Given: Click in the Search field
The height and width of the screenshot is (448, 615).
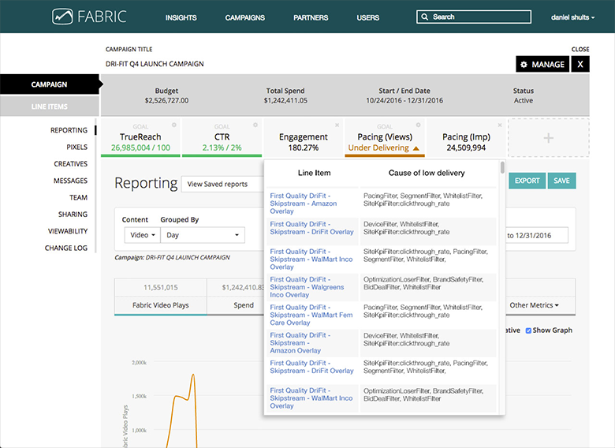Looking at the screenshot, I should tap(474, 17).
